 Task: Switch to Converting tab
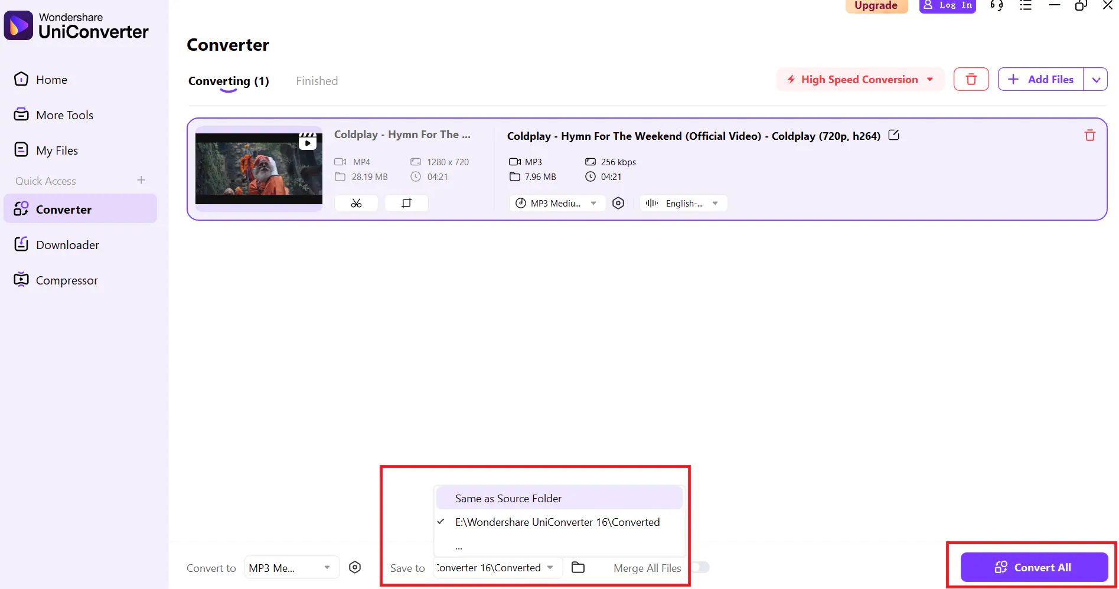point(229,81)
